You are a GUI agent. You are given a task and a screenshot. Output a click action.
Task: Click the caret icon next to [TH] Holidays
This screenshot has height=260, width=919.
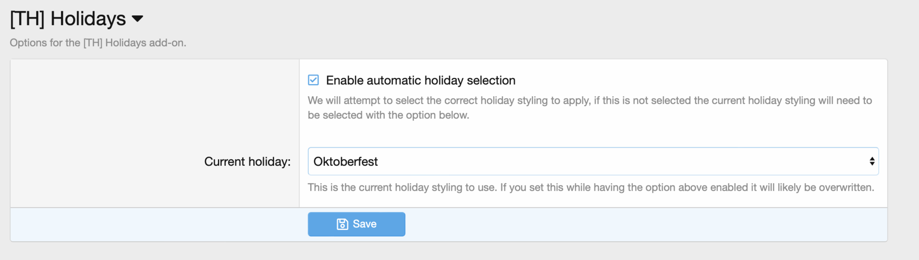coord(137,19)
